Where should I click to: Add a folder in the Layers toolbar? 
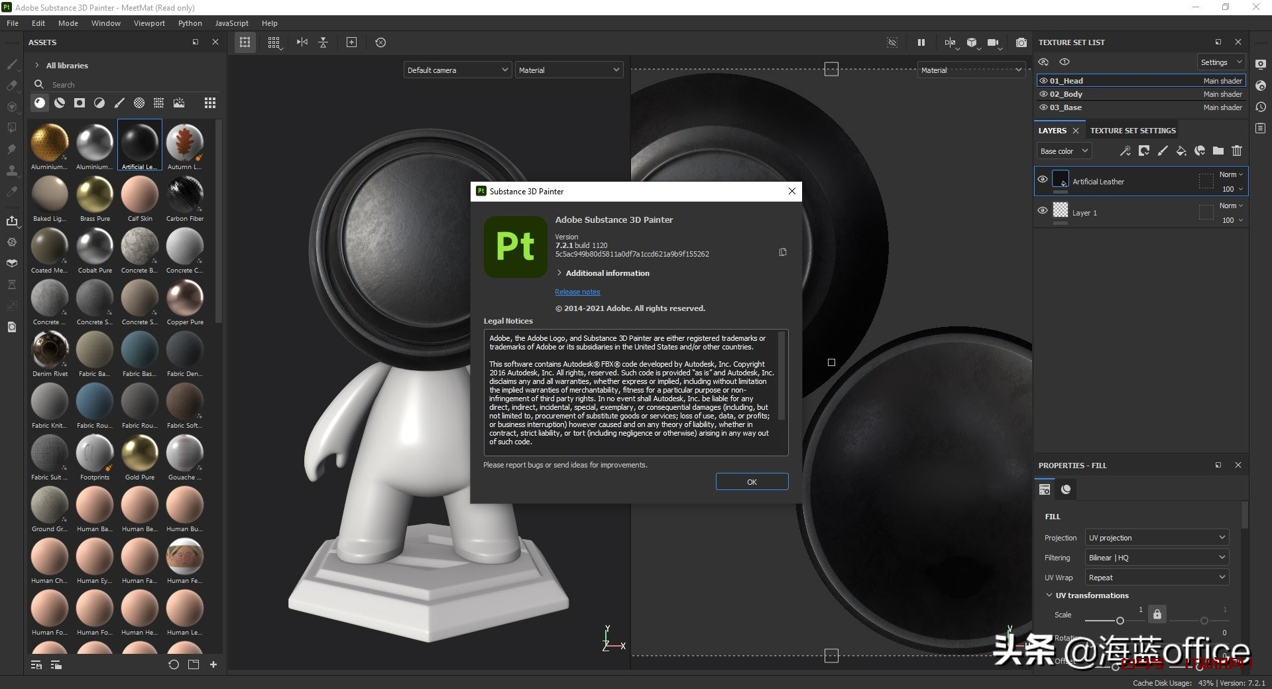1218,151
